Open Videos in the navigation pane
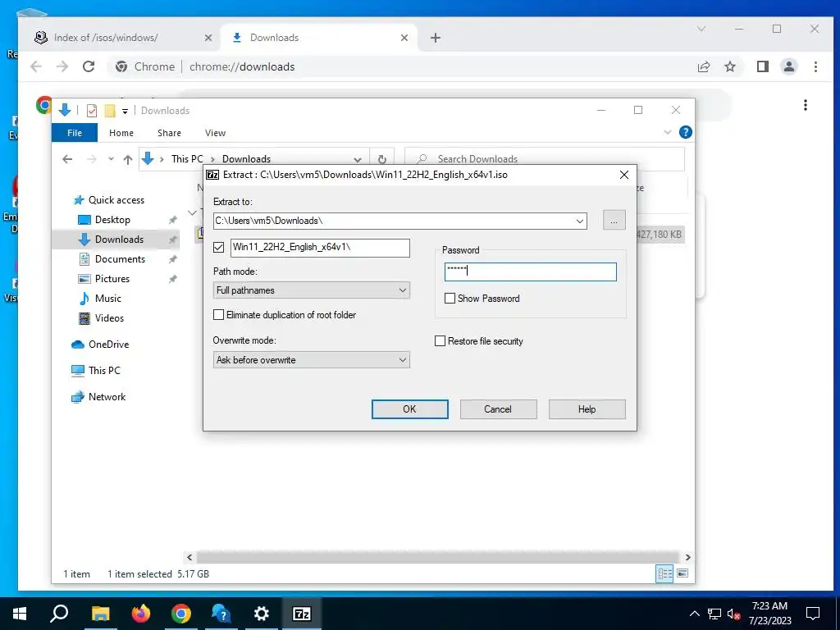 tap(109, 318)
